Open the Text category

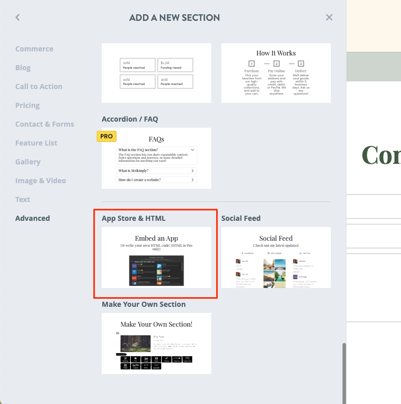(23, 199)
